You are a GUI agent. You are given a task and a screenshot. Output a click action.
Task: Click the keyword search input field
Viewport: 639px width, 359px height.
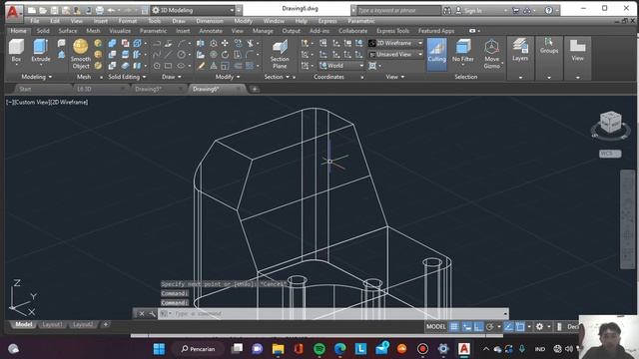(398, 10)
